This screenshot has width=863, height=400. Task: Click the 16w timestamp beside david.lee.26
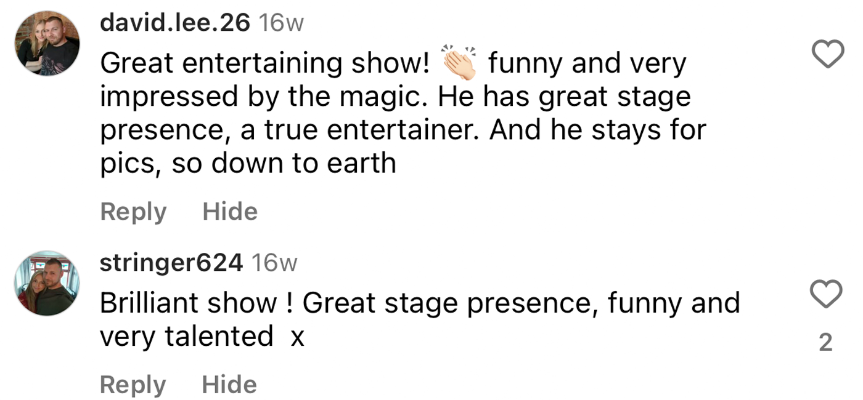(x=282, y=23)
